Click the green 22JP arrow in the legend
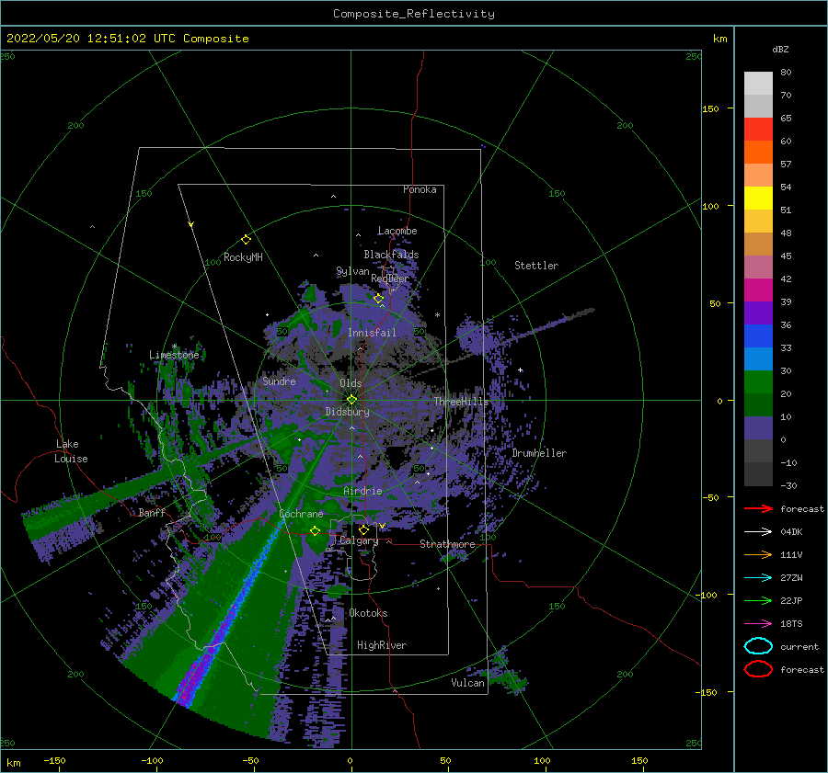Image resolution: width=828 pixels, height=773 pixels. [x=758, y=600]
